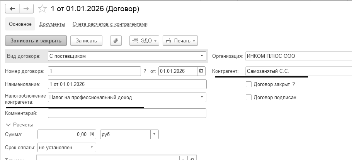This screenshot has height=160, width=352.
Task: Switch to the Документы tab
Action: [x=52, y=24]
